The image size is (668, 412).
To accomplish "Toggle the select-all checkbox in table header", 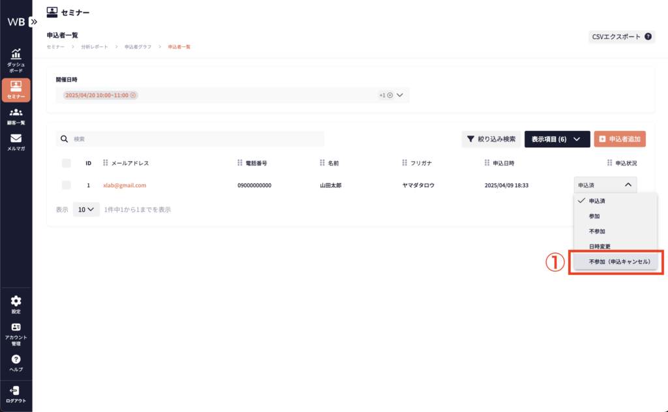I will point(66,163).
